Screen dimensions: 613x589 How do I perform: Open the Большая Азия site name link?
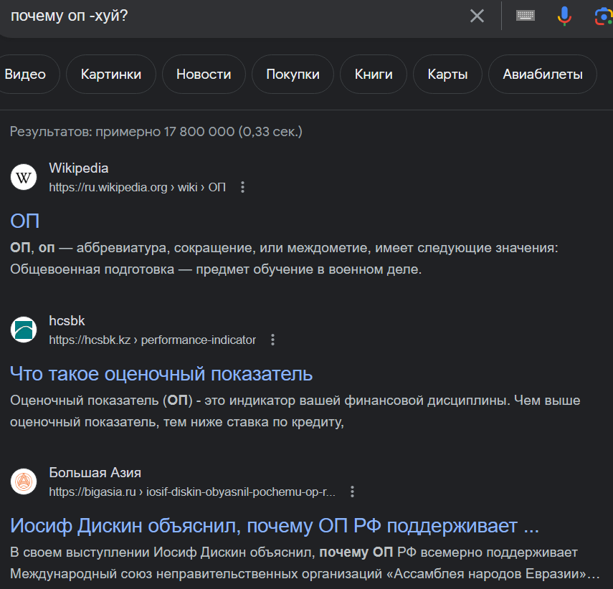95,472
